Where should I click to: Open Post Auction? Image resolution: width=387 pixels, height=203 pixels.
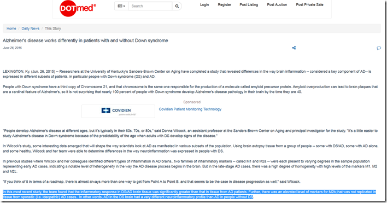pyautogui.click(x=277, y=5)
